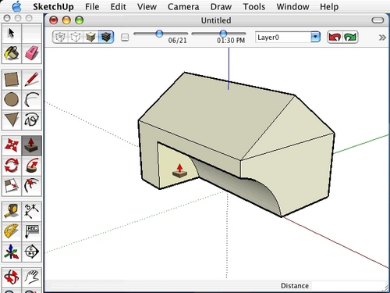Open the Help menu

point(329,7)
